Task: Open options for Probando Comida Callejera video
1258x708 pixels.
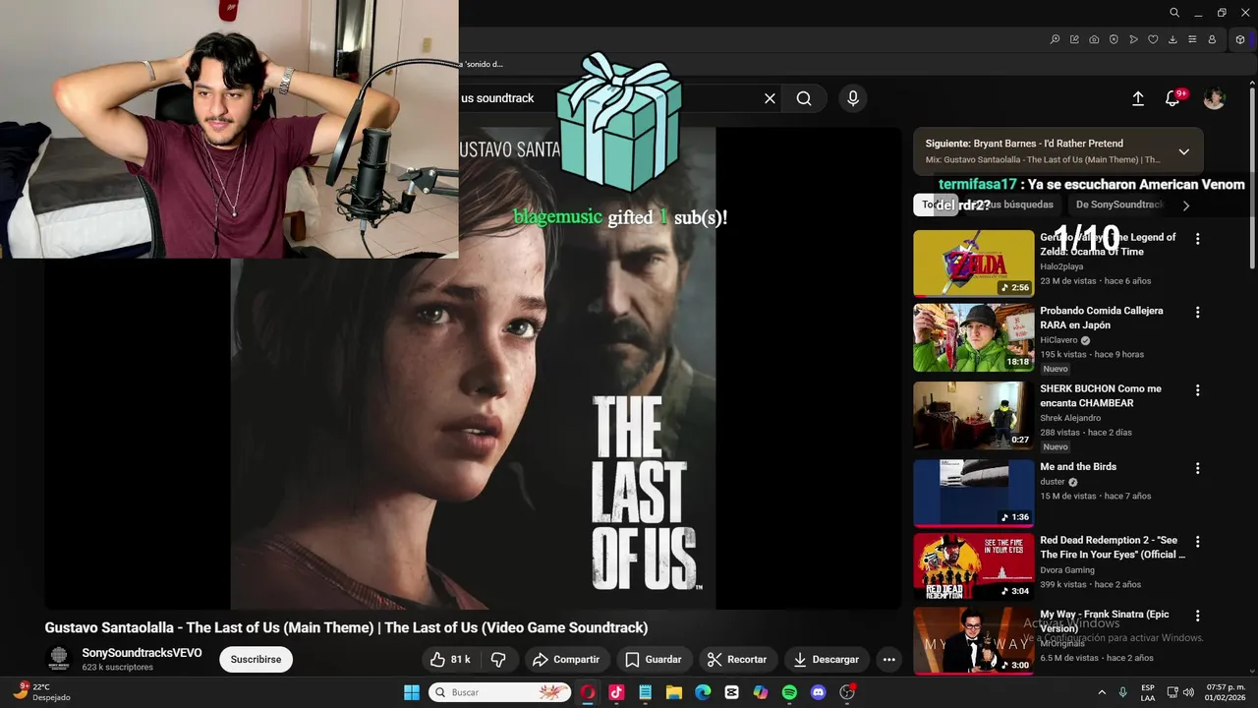Action: (x=1197, y=313)
